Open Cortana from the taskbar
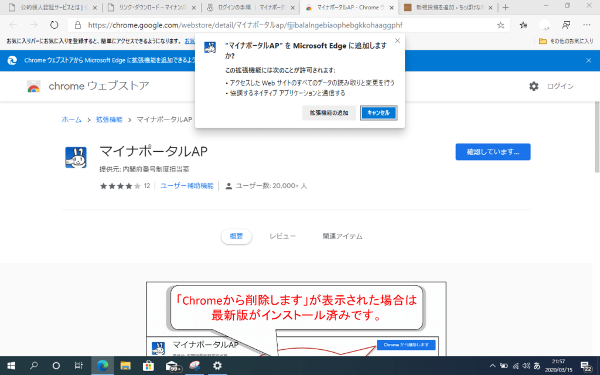Screen dimensions: 600x375 [x=56, y=366]
